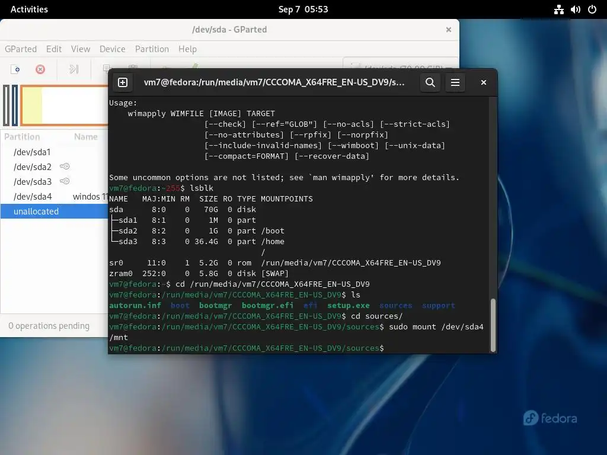607x455 pixels.
Task: Click the dark gray first partition bar in the disk map
Action: pos(6,105)
